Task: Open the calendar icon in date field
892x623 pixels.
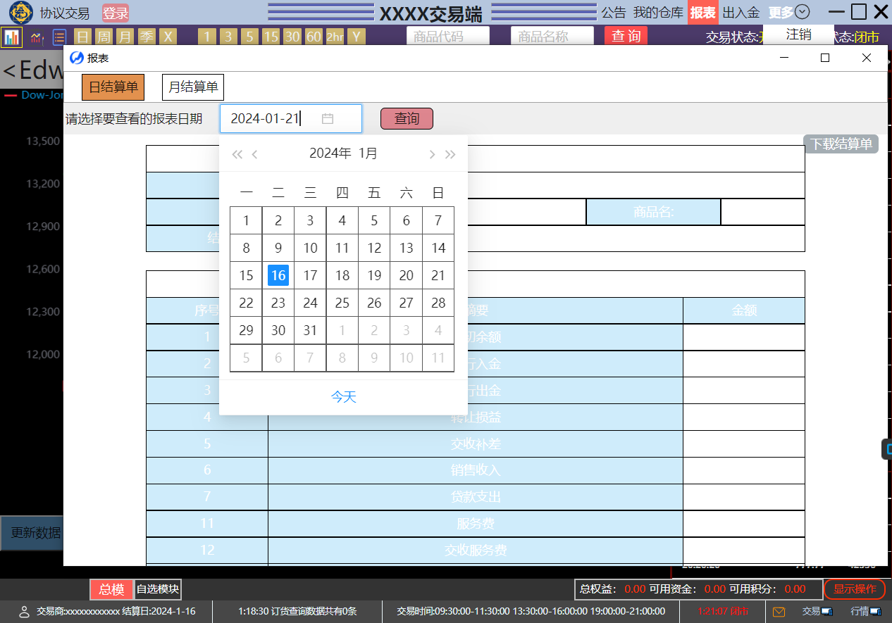Action: [327, 118]
